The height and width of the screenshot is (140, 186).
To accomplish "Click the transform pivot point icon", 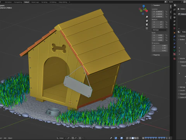I will [69, 138].
